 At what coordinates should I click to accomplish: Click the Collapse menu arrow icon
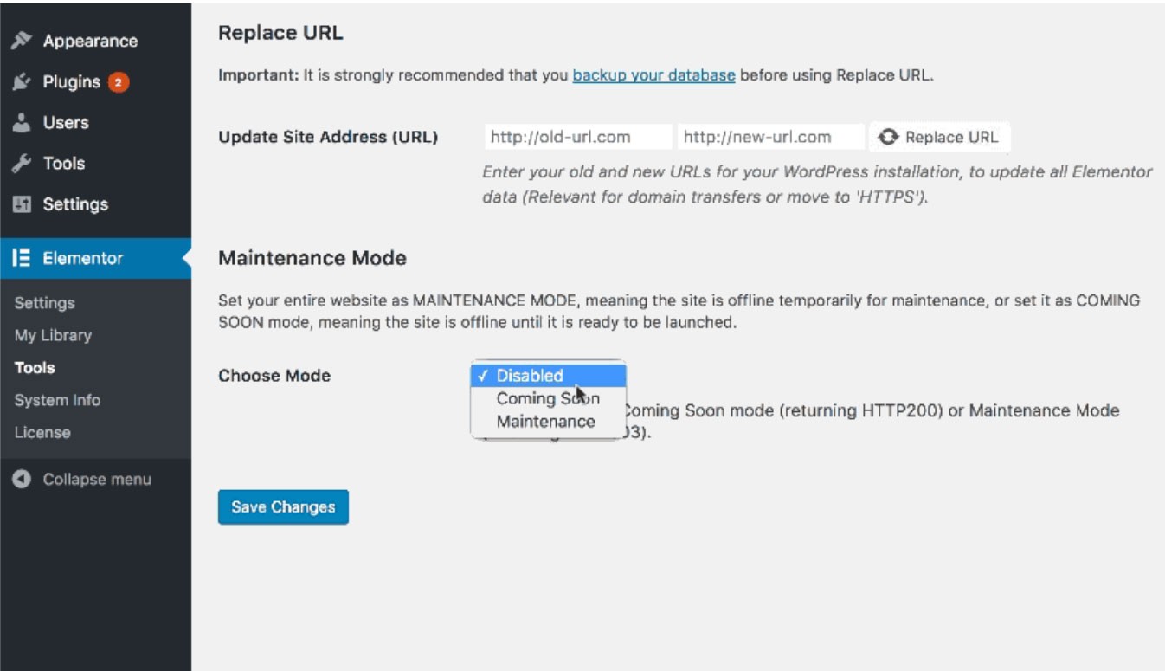pos(23,480)
